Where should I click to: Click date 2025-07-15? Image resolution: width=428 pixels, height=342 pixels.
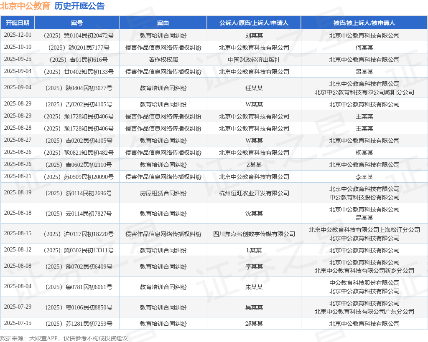point(18,323)
